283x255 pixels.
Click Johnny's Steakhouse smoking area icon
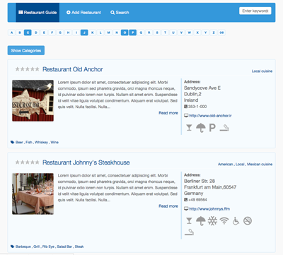(189, 232)
